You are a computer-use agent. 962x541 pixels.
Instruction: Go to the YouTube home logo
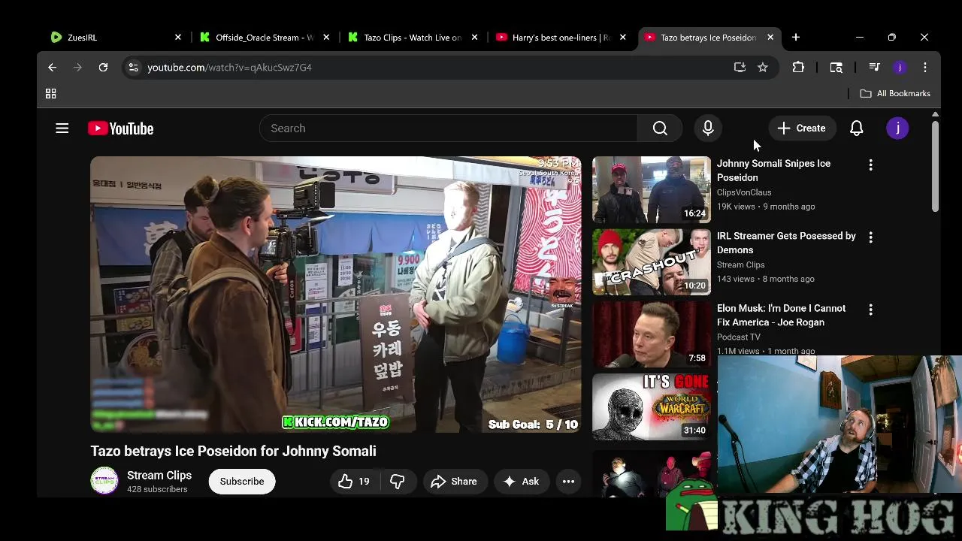[121, 128]
